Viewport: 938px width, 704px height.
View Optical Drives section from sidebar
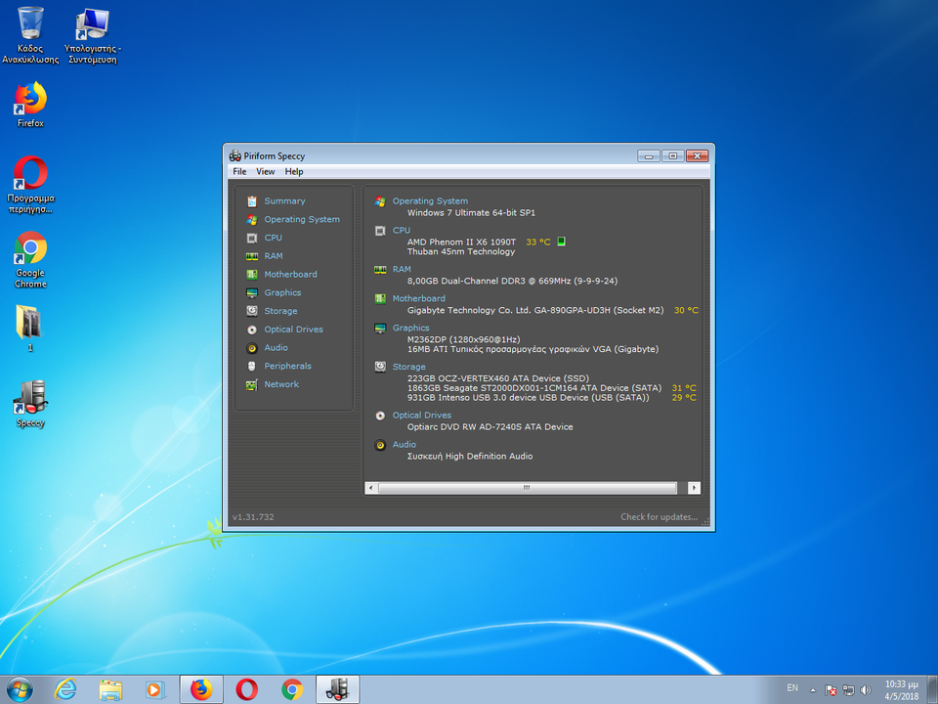click(294, 330)
